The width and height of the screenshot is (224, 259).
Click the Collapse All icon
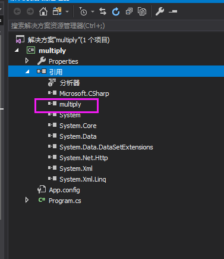tap(129, 11)
